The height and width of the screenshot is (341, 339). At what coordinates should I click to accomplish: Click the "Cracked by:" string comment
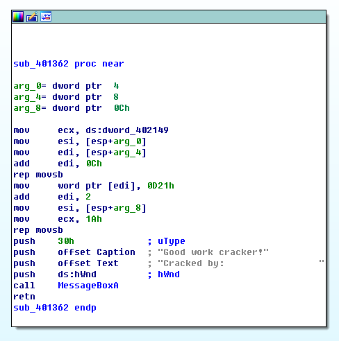tap(241, 263)
